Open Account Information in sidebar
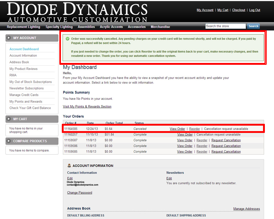 tap(23, 56)
